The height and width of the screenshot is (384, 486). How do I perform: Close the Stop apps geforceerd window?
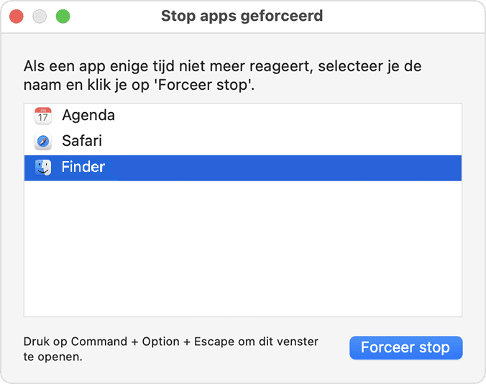click(16, 16)
